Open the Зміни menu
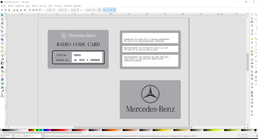 point(10,6)
